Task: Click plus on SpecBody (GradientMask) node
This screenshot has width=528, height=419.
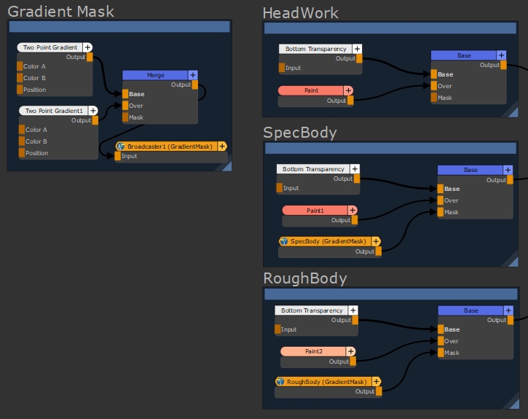Action: pyautogui.click(x=376, y=241)
